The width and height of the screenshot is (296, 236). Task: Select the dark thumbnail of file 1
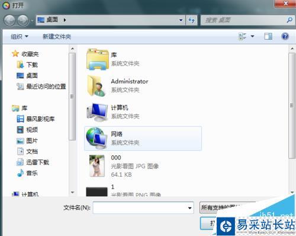click(x=96, y=192)
